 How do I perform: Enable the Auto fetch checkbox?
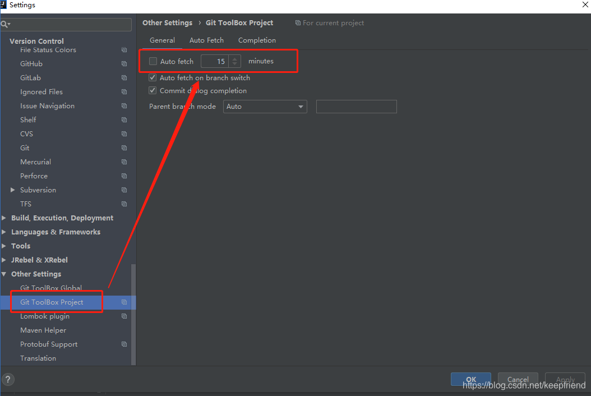tap(153, 61)
